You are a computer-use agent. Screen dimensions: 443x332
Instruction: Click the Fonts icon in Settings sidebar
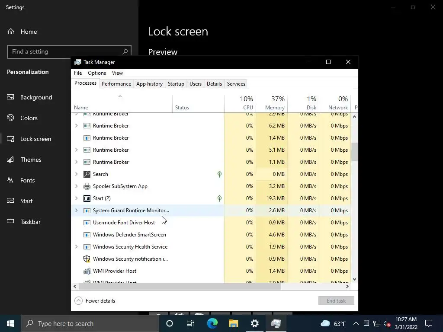point(10,180)
